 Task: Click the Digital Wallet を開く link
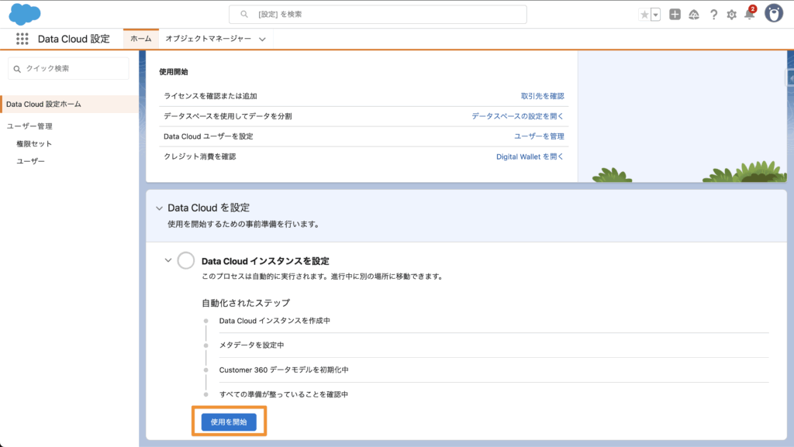point(530,156)
